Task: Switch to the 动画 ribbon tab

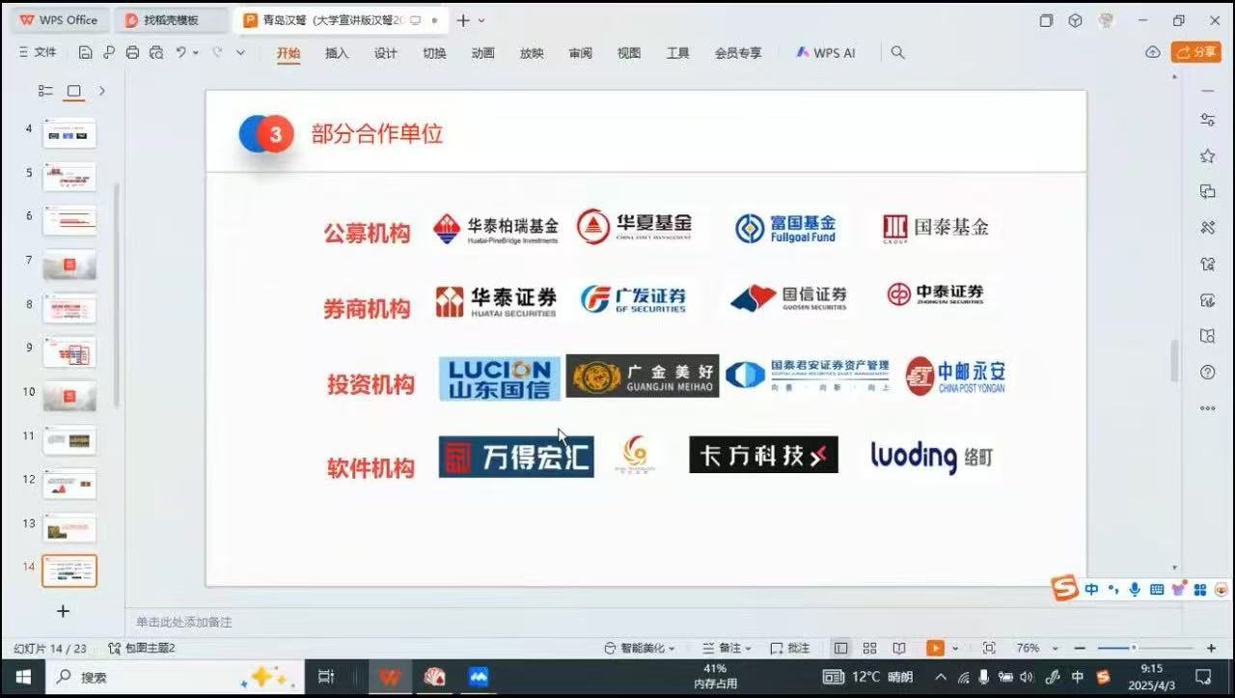Action: pos(482,53)
